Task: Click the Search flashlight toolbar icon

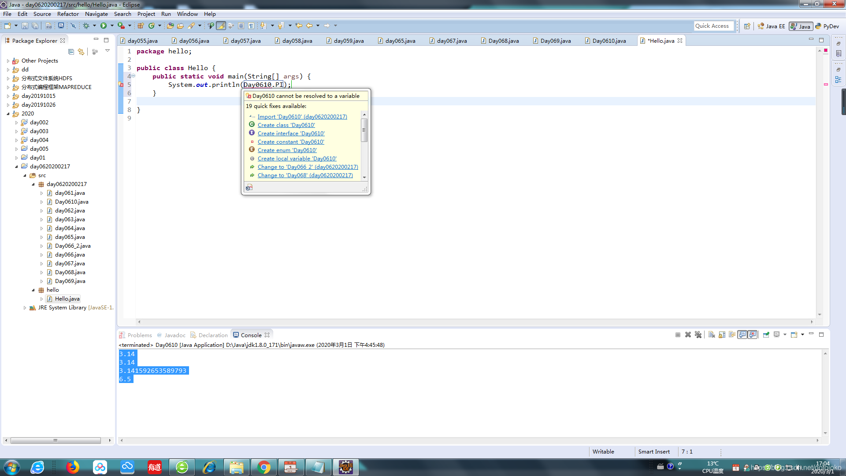Action: pyautogui.click(x=191, y=26)
